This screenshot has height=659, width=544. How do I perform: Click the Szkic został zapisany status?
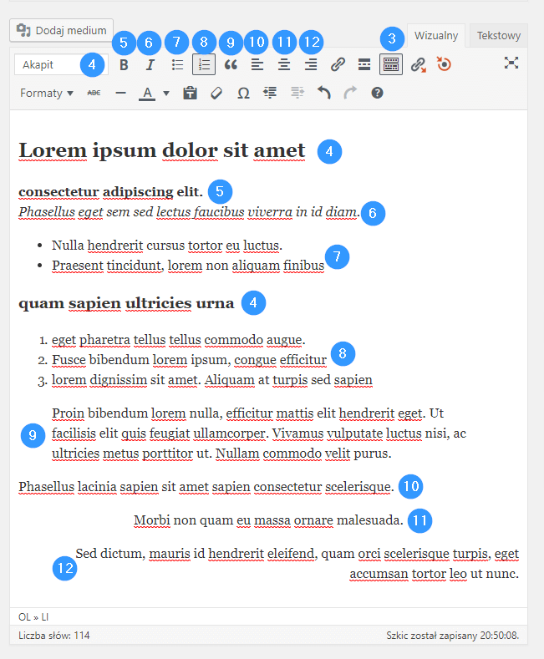[x=453, y=635]
